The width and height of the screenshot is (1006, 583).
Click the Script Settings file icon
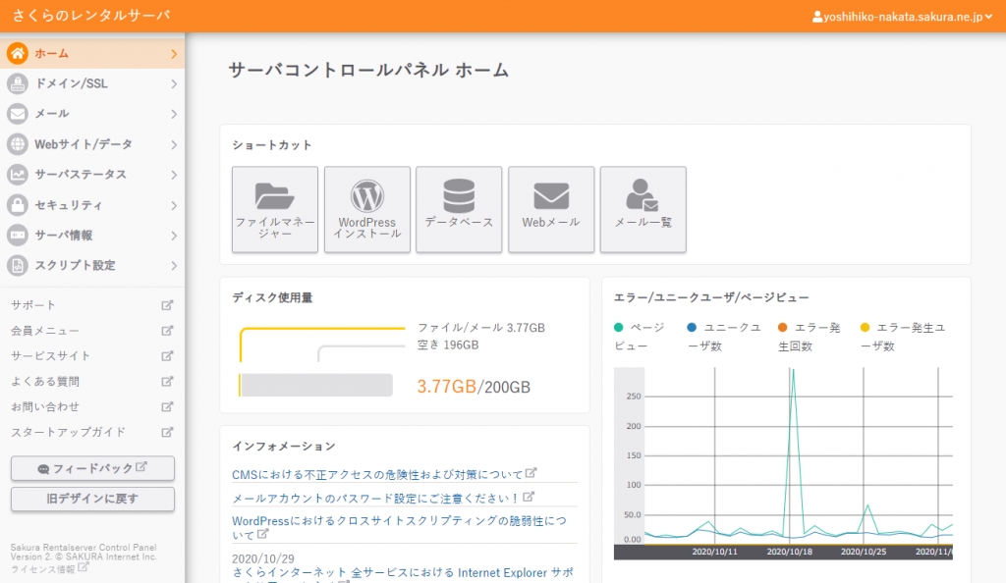tap(18, 265)
